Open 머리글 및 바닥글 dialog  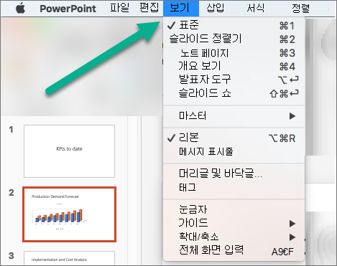(x=234, y=174)
